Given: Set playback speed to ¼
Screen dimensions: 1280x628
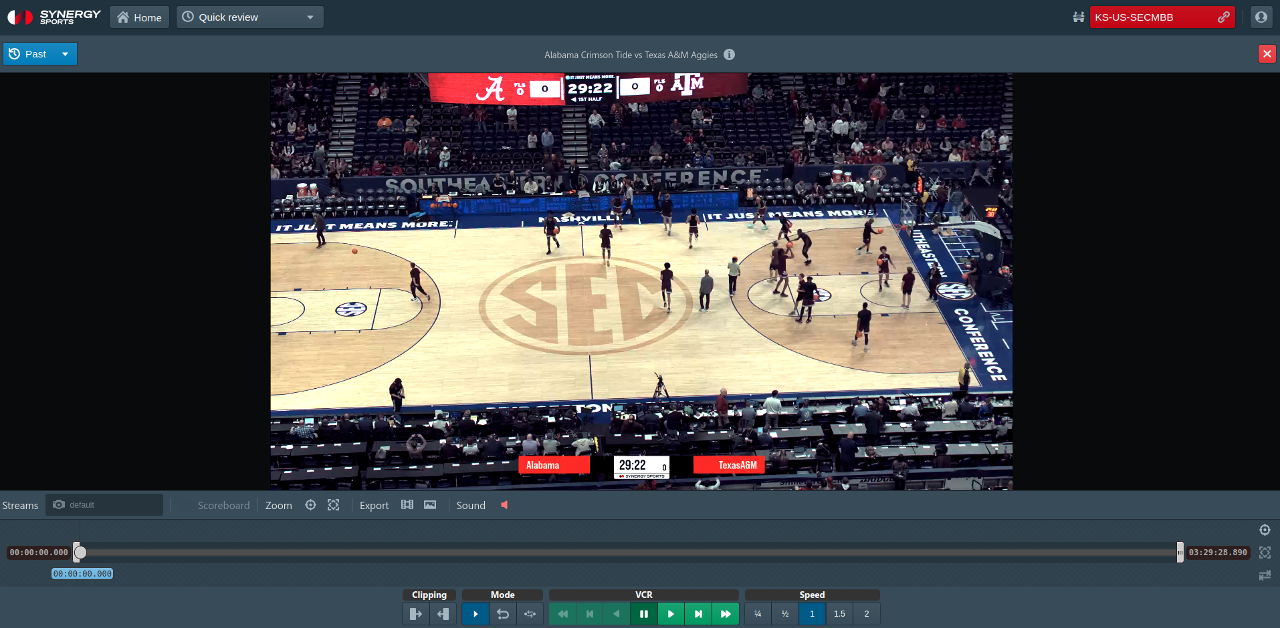Looking at the screenshot, I should pos(758,614).
